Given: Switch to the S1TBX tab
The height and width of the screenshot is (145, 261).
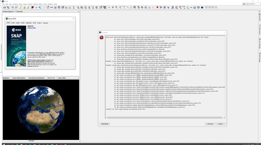Looking at the screenshot, I should coord(13,23).
